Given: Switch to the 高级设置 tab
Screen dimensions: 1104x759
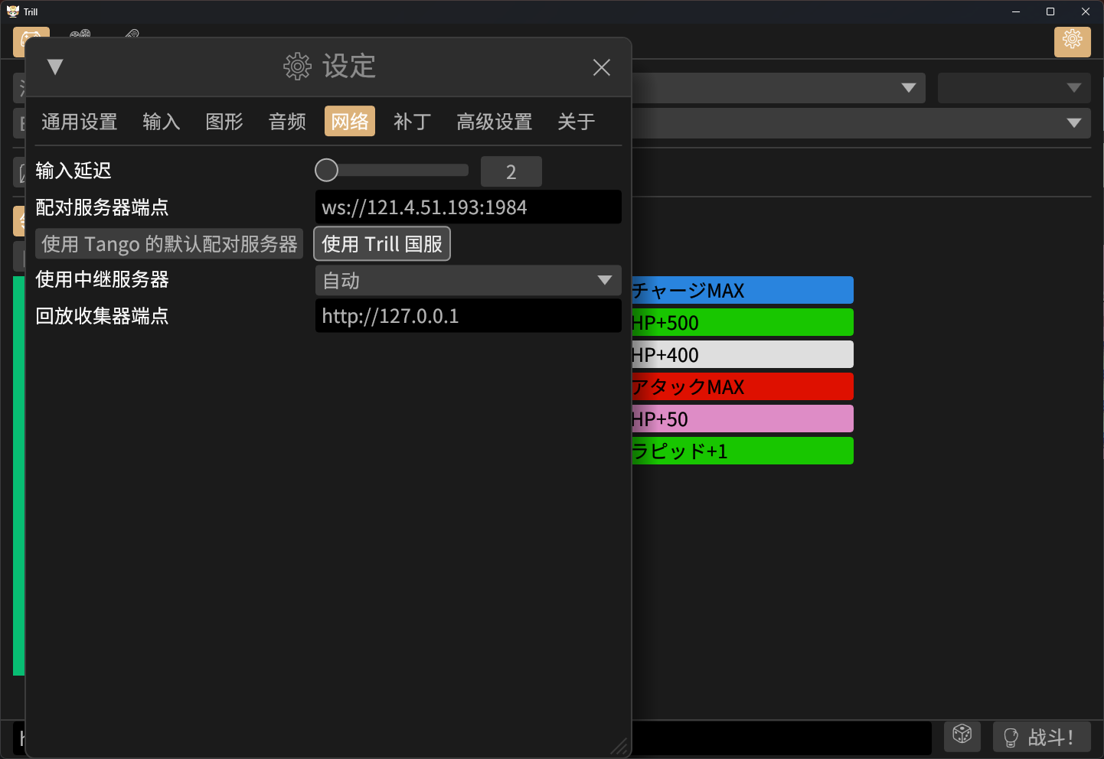Looking at the screenshot, I should 494,122.
